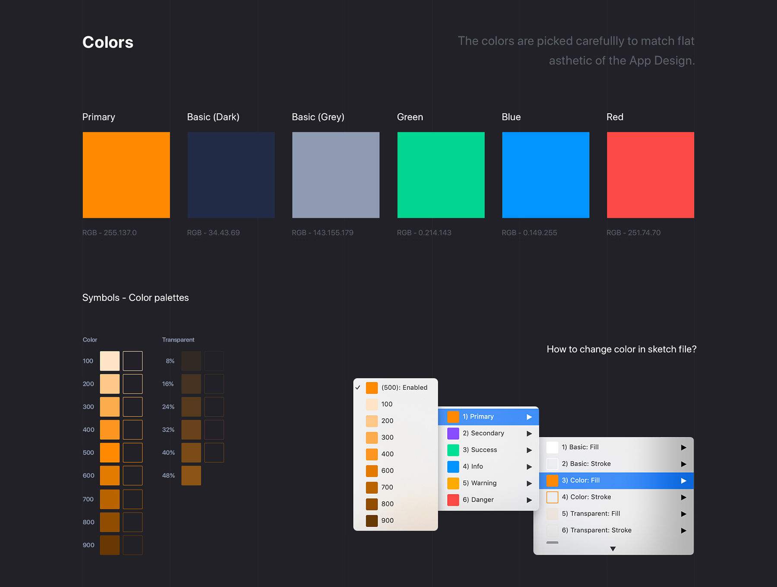
Task: Click the large Green color swatch
Action: point(441,175)
